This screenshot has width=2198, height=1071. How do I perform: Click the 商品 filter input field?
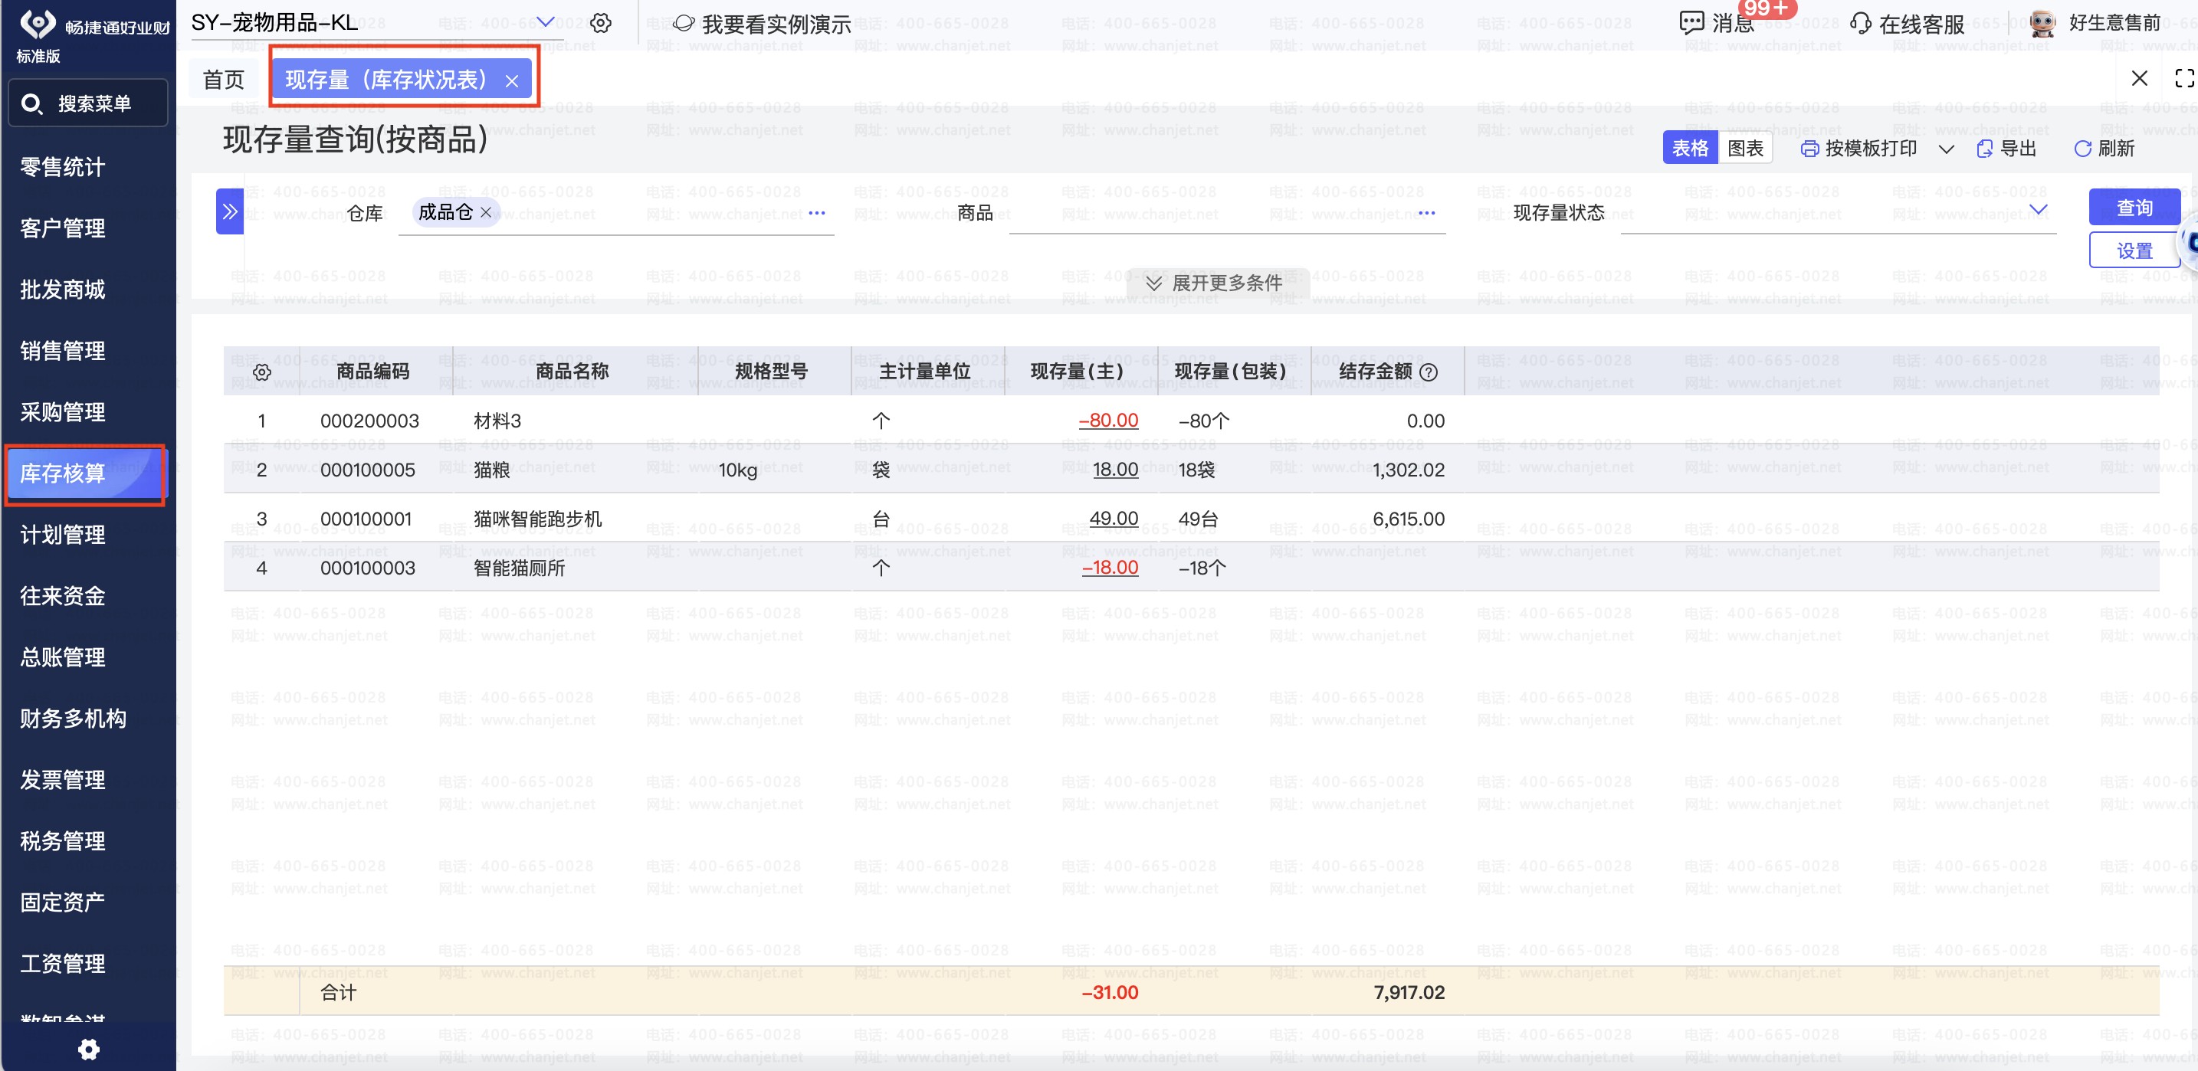(x=1227, y=213)
